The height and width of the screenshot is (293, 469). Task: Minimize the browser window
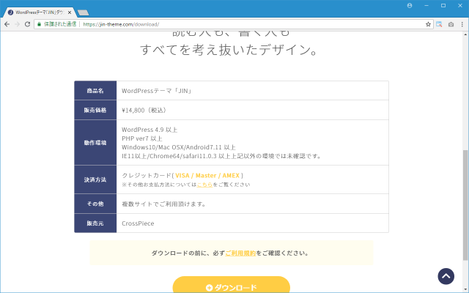click(426, 5)
